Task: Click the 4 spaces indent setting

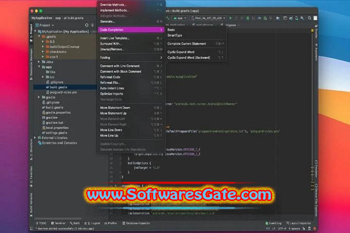Action: [x=294, y=228]
